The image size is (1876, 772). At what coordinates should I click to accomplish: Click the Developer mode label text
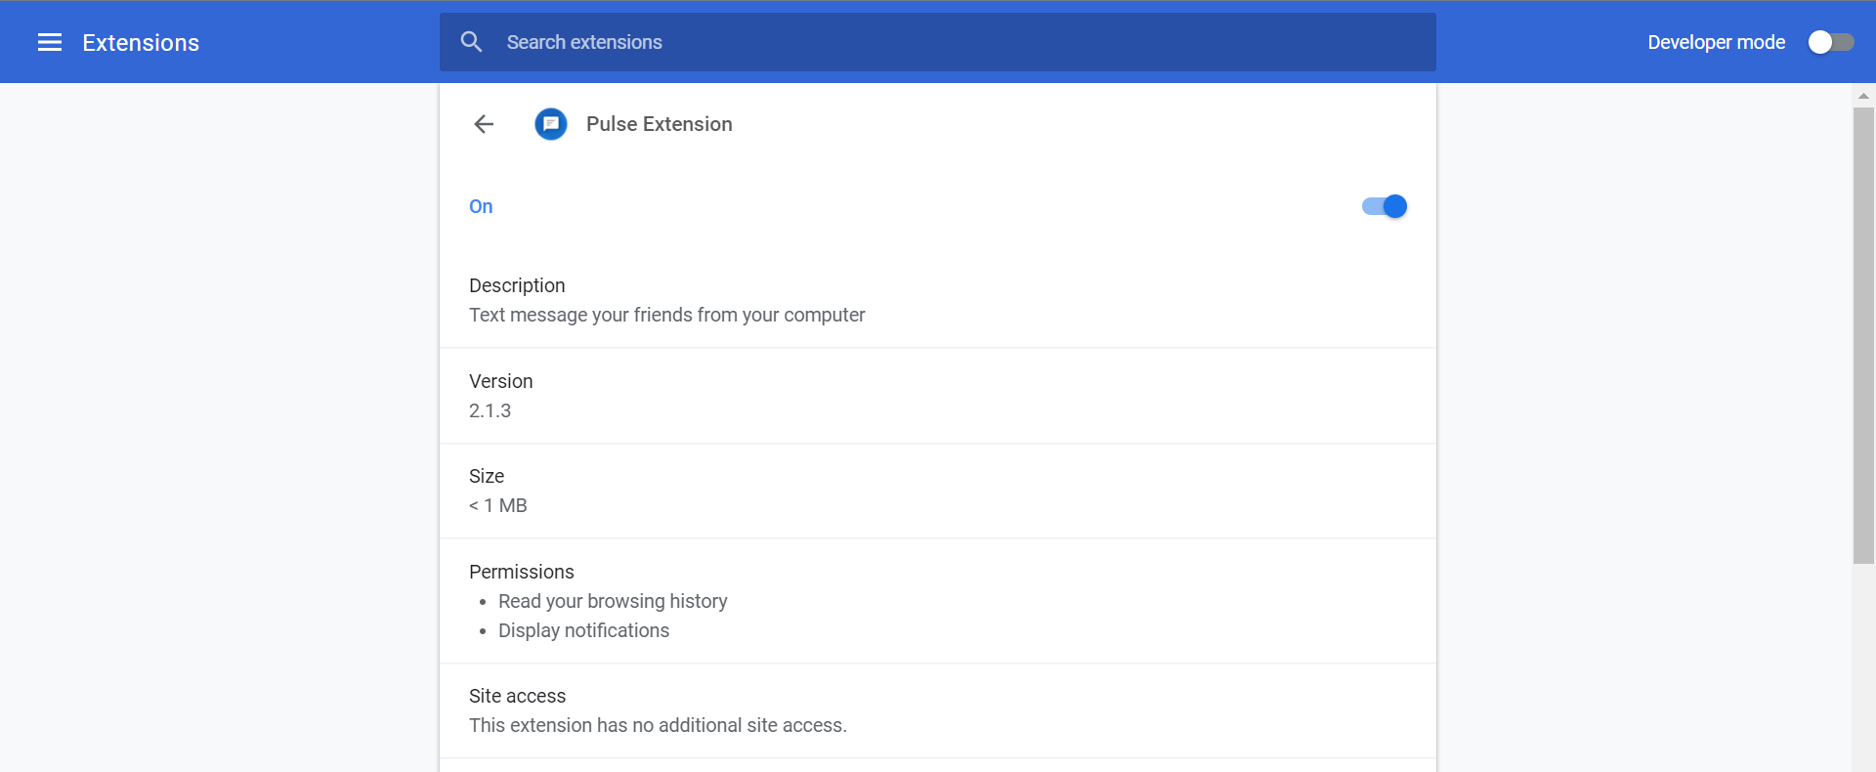coord(1716,42)
